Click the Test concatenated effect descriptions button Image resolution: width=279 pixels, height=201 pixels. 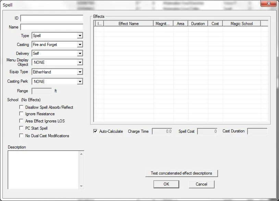click(181, 173)
